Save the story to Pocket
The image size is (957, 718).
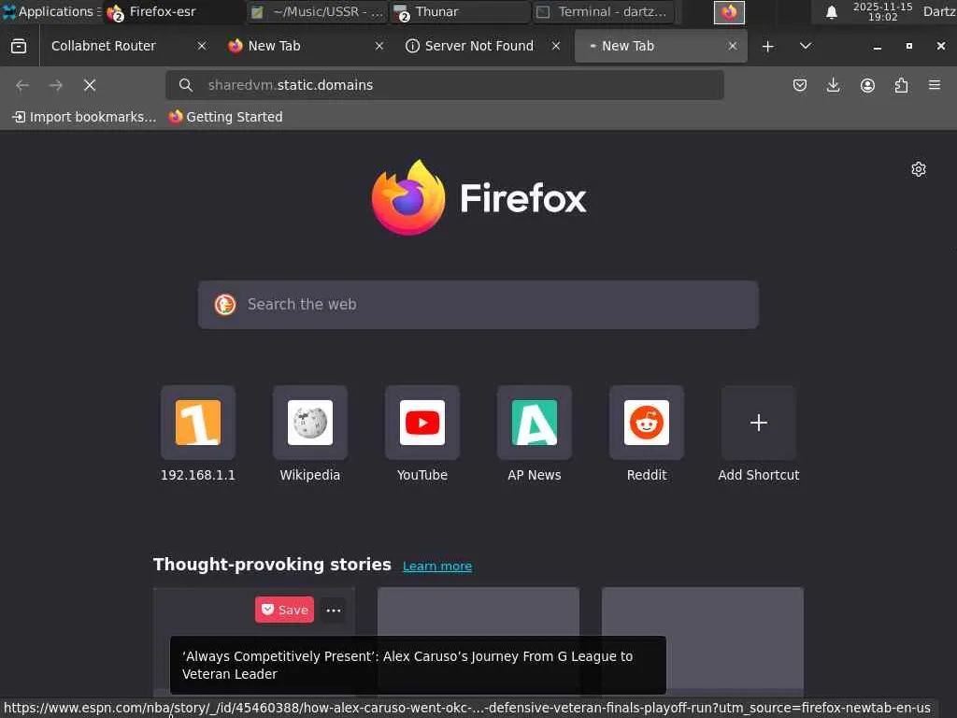tap(284, 610)
